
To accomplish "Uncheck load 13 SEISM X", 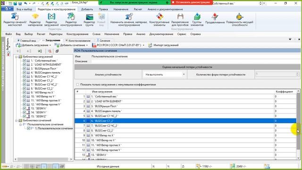I will pyautogui.click(x=24, y=108).
